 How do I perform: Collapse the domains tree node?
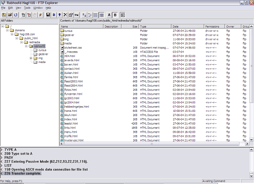coord(7,30)
